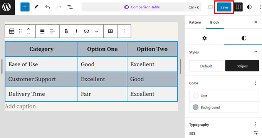The width and height of the screenshot is (262, 138).
Task: Open block toolbar Options three dots
Action: [x=124, y=31]
